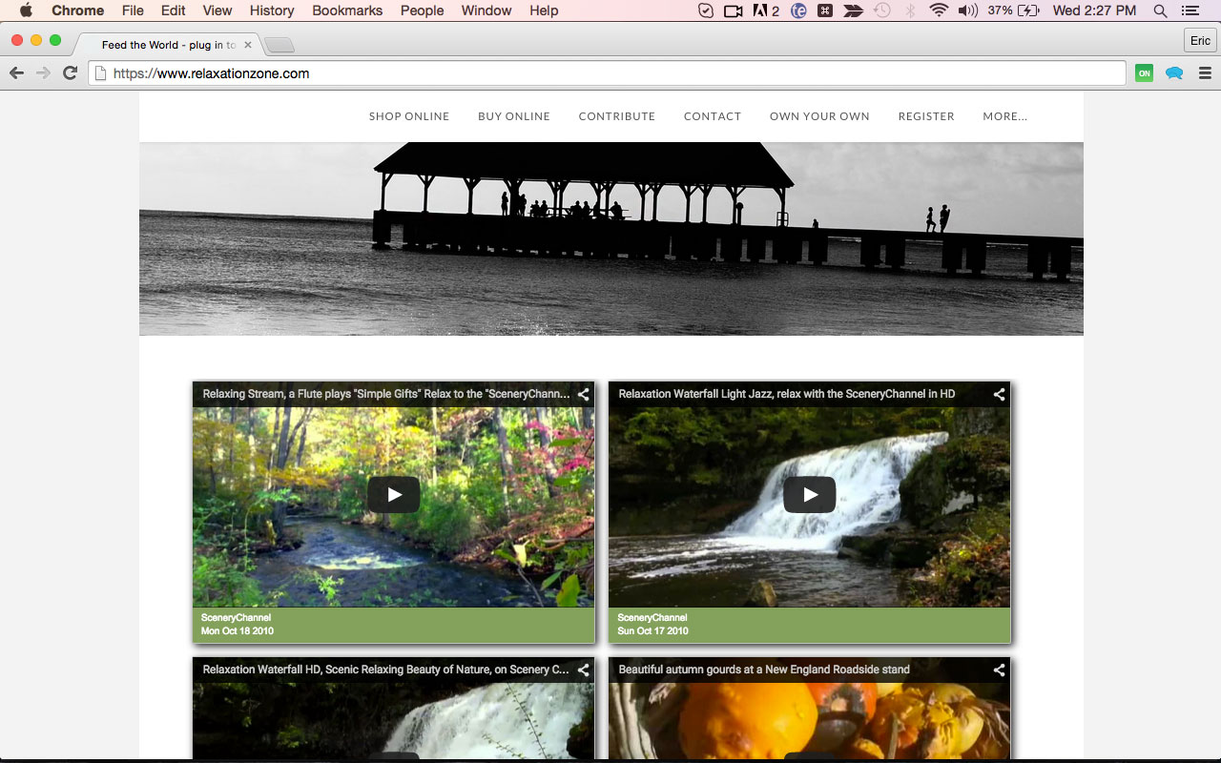Click the checkmark clock menu bar icon

(706, 10)
